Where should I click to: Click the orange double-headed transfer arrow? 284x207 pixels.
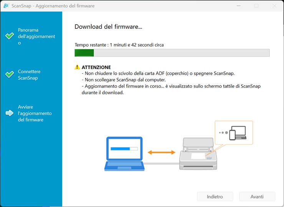[161, 152]
